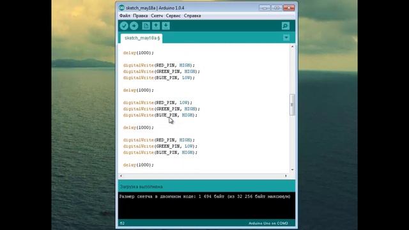This screenshot has height=230, width=409.
Task: Click the Arduino logo in the title bar
Action: tap(121, 8)
